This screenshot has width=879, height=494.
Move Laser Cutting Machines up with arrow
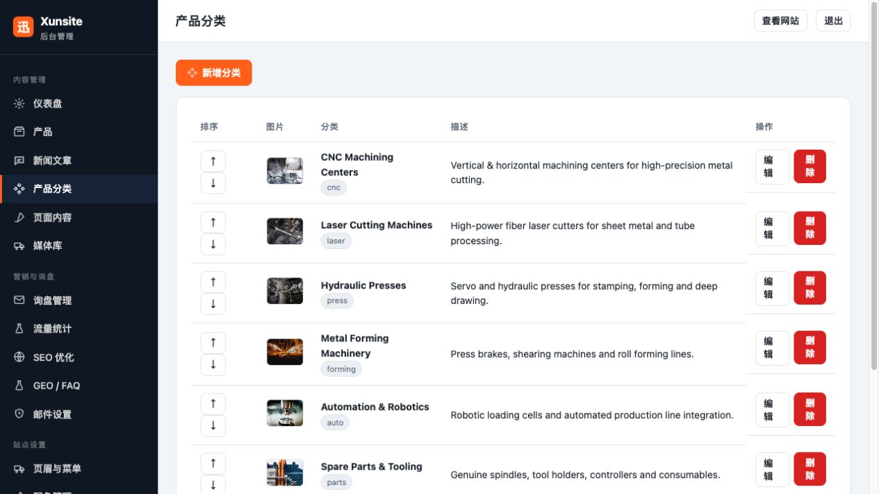213,222
